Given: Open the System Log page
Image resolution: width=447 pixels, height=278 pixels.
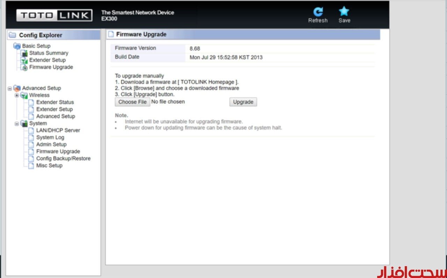Looking at the screenshot, I should pyautogui.click(x=50, y=137).
